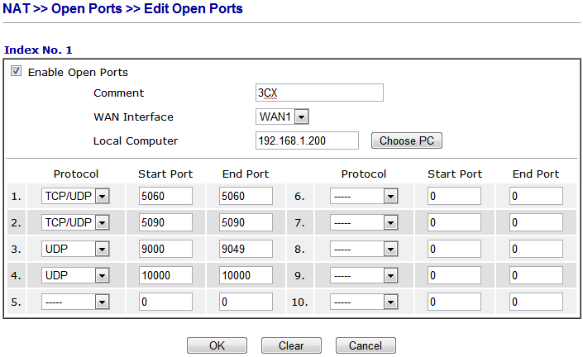
Task: Open row 1 protocol dropdown TCP/UDP
Action: coord(75,196)
